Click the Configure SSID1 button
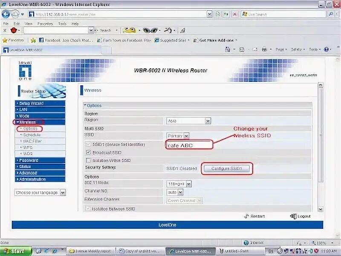Screen dimensions: 341x256 pos(227,169)
